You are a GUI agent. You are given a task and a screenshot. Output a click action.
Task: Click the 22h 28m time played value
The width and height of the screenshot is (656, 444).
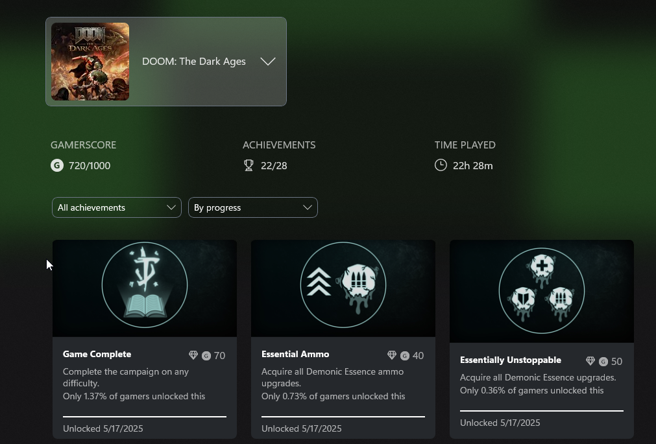(x=473, y=165)
